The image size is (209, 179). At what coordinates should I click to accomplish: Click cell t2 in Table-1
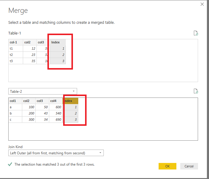coord(16,55)
